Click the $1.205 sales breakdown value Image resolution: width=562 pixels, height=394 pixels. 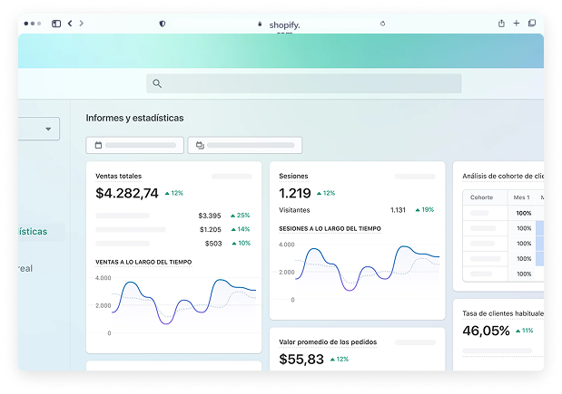click(211, 229)
